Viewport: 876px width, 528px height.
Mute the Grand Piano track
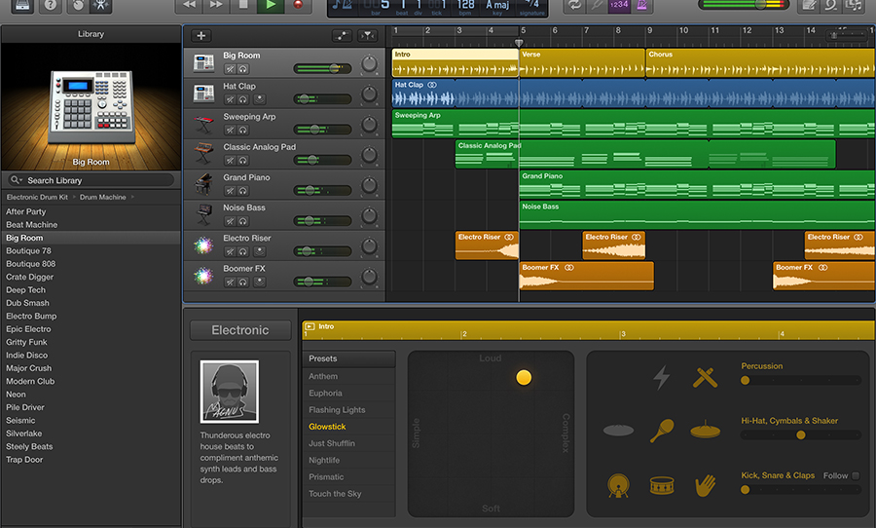click(230, 191)
